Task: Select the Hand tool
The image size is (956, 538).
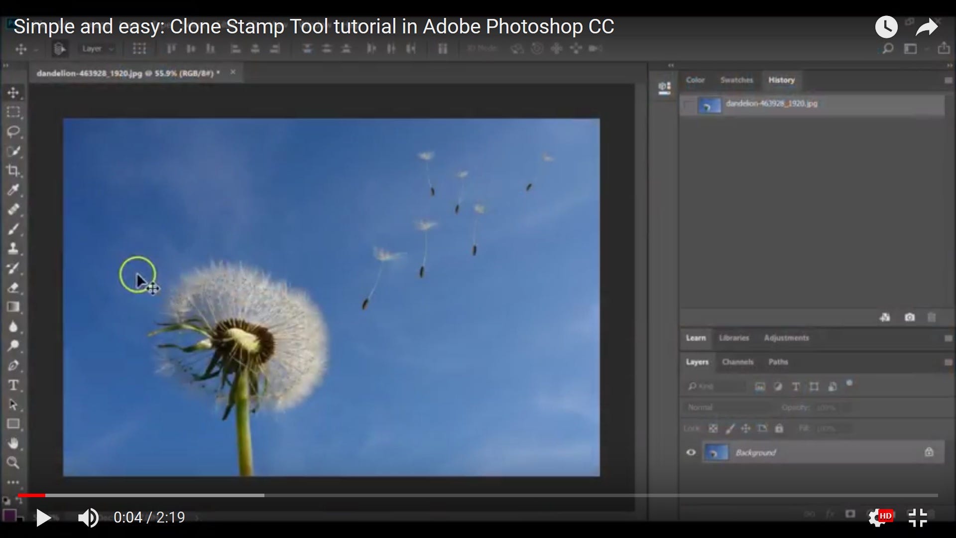Action: tap(13, 443)
